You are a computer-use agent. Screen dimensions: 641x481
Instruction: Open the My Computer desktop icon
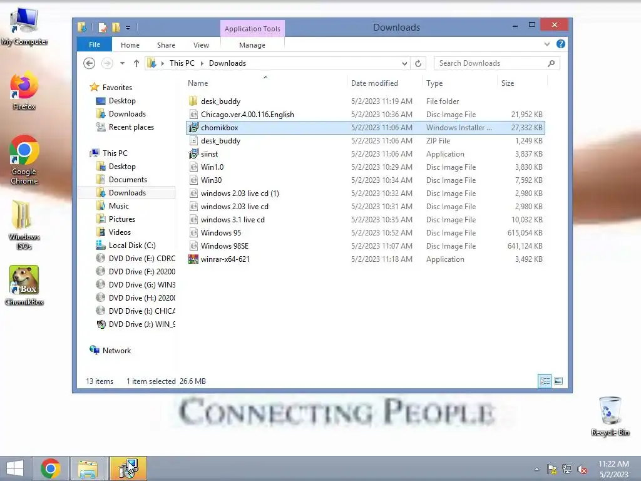[24, 26]
